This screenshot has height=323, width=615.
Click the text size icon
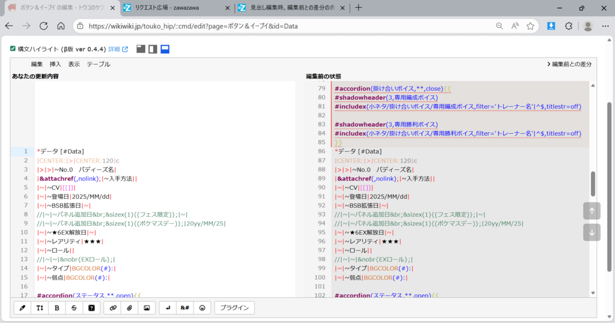click(x=40, y=308)
